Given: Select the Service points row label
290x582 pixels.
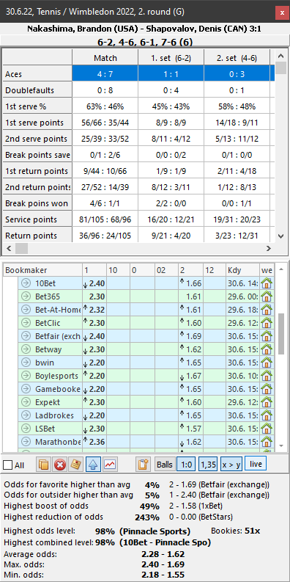Looking at the screenshot, I should [37, 219].
